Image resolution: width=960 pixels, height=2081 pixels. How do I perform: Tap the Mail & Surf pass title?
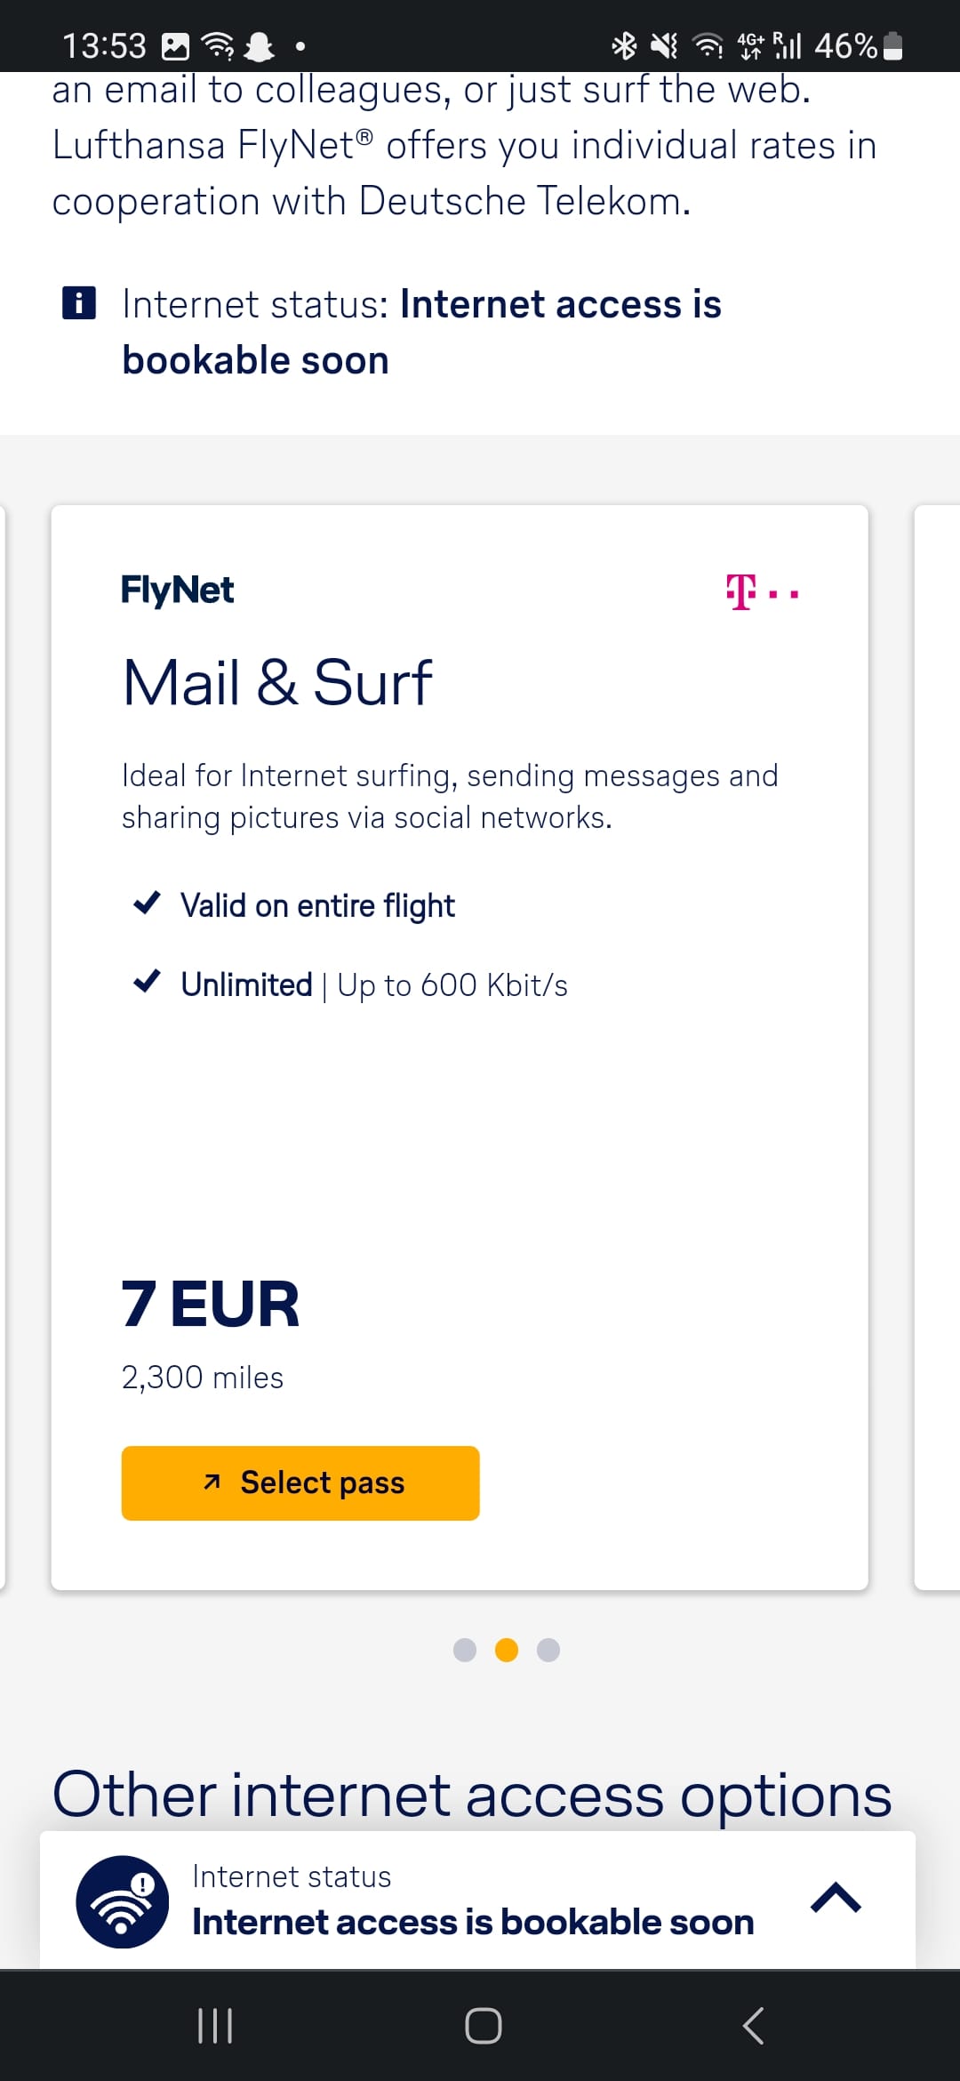coord(277,683)
